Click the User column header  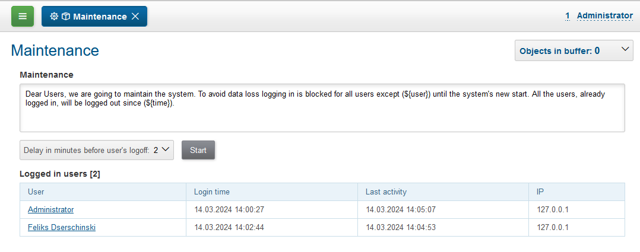36,192
